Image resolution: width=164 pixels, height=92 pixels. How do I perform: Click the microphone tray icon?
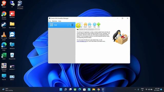(138, 89)
